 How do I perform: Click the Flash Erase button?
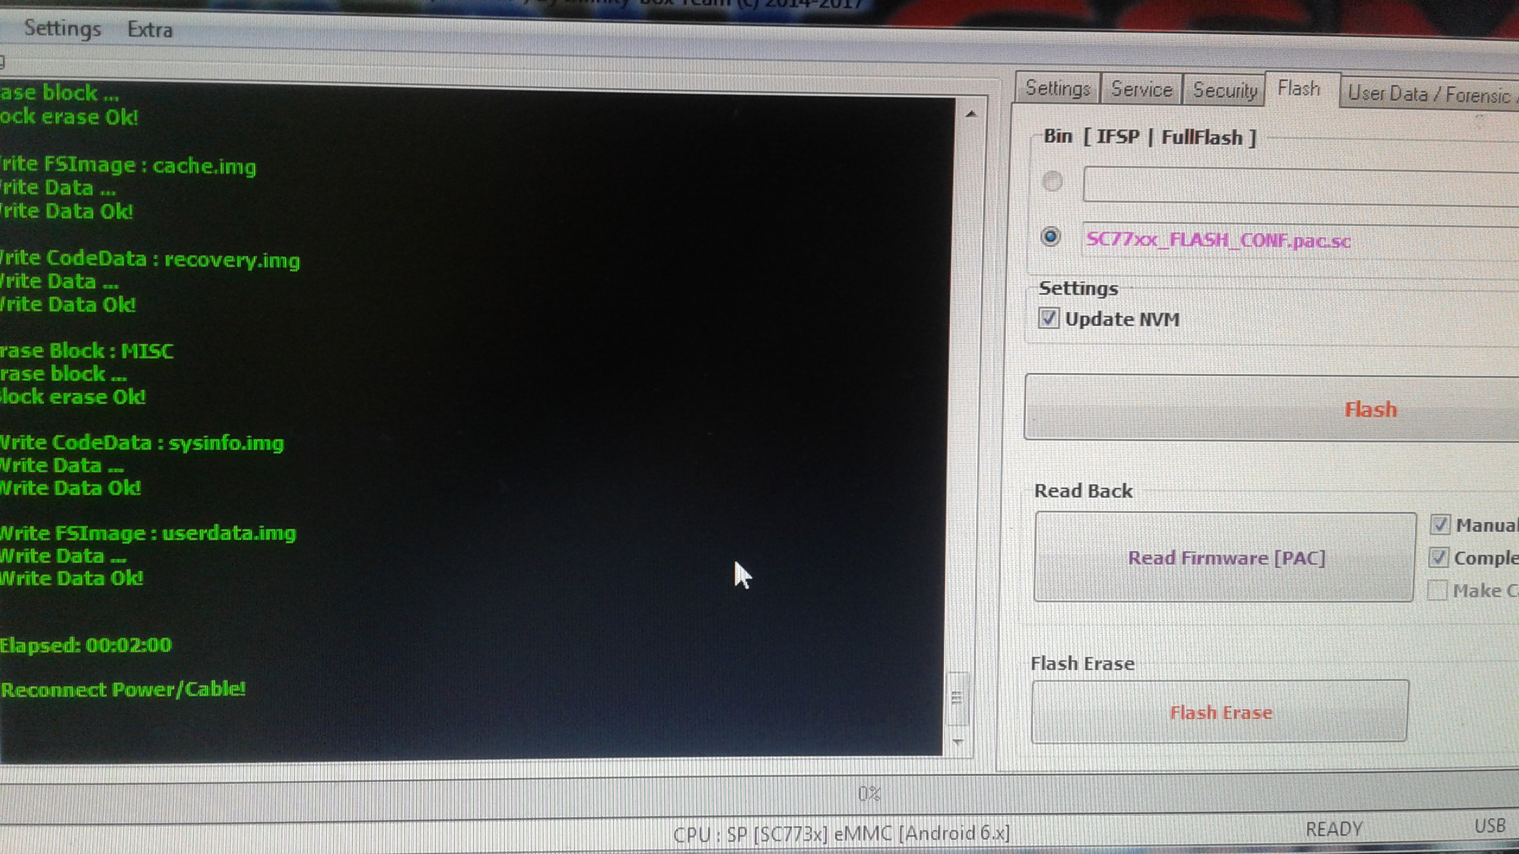pos(1220,712)
